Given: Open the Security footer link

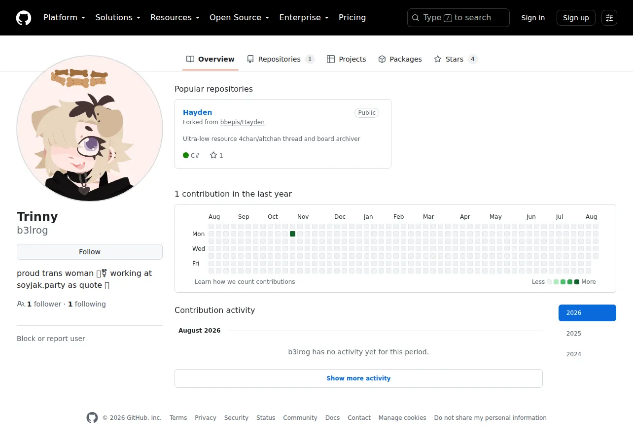Looking at the screenshot, I should [236, 418].
